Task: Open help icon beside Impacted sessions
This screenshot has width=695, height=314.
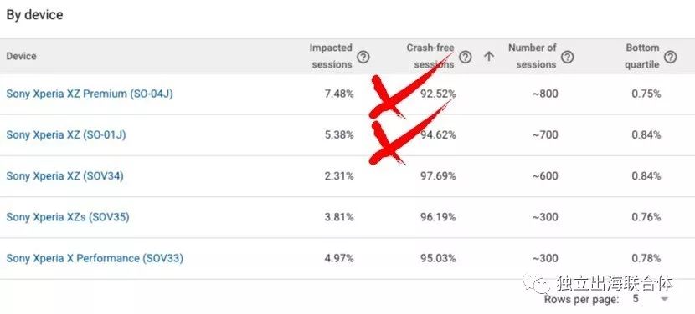Action: pos(363,57)
